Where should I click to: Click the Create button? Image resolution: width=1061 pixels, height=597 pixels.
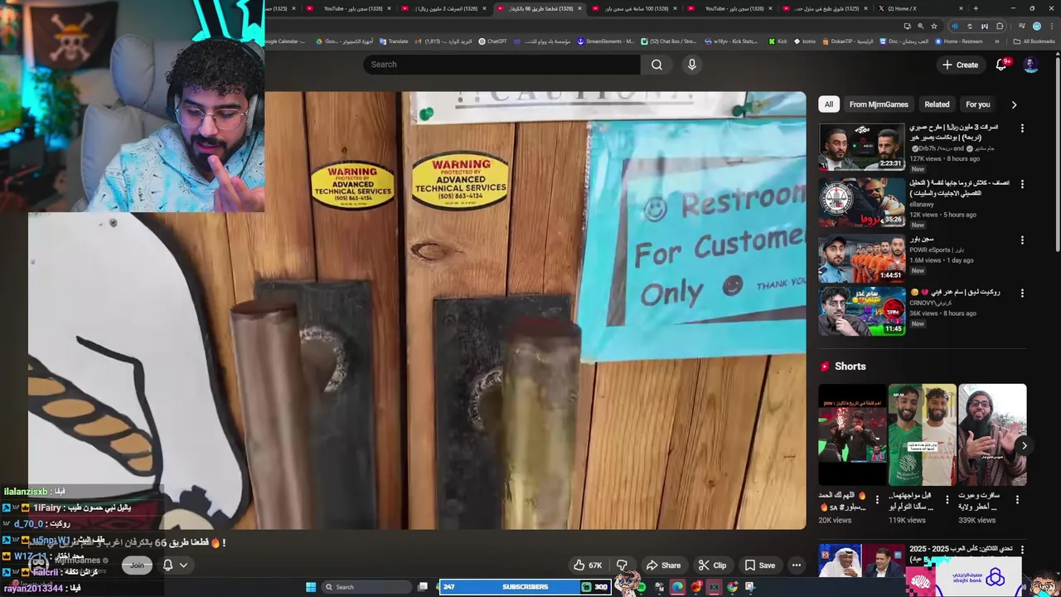[960, 65]
